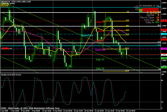
Task: Select the yellow Fibonacci 100.0 level label
Action: [x=127, y=48]
